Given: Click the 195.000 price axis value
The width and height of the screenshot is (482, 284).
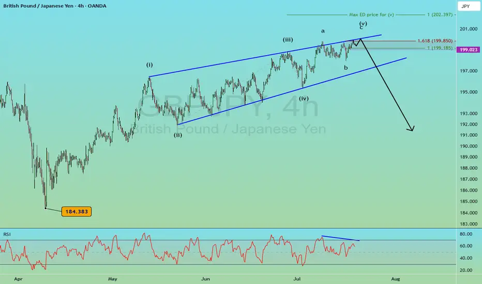Looking at the screenshot, I should click(x=469, y=92).
